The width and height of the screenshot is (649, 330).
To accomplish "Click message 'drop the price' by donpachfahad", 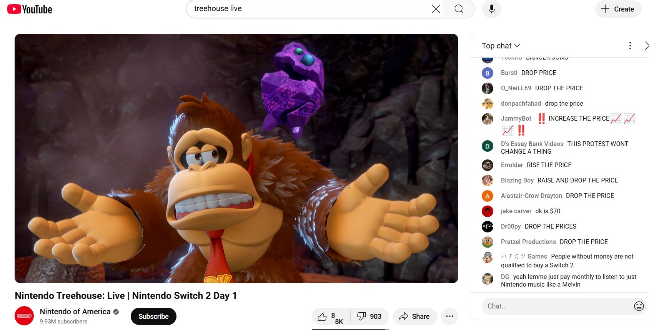I will (564, 103).
